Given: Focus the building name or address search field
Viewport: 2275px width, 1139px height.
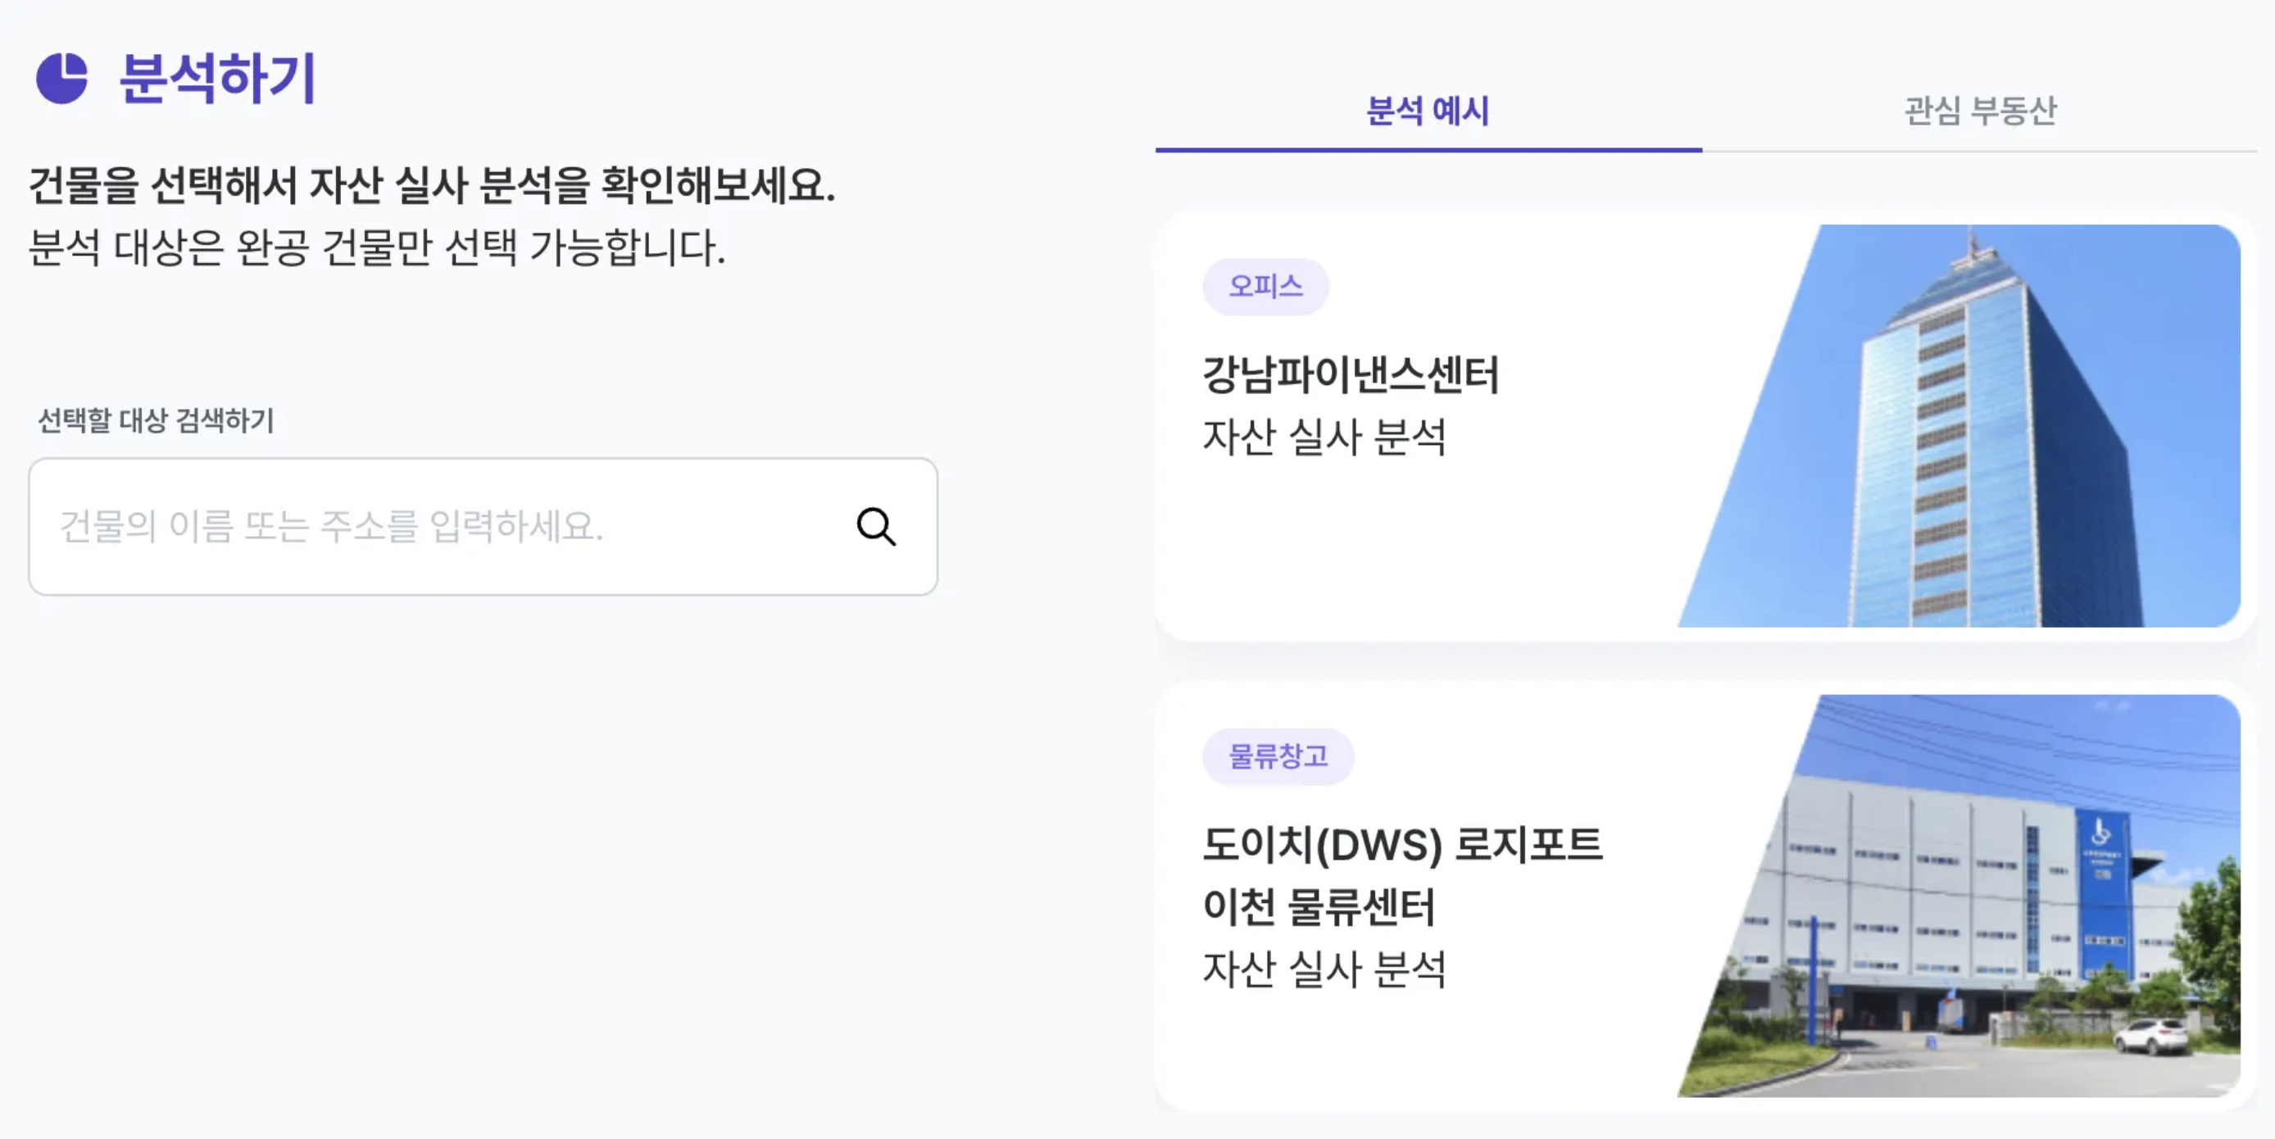Looking at the screenshot, I should (x=442, y=527).
